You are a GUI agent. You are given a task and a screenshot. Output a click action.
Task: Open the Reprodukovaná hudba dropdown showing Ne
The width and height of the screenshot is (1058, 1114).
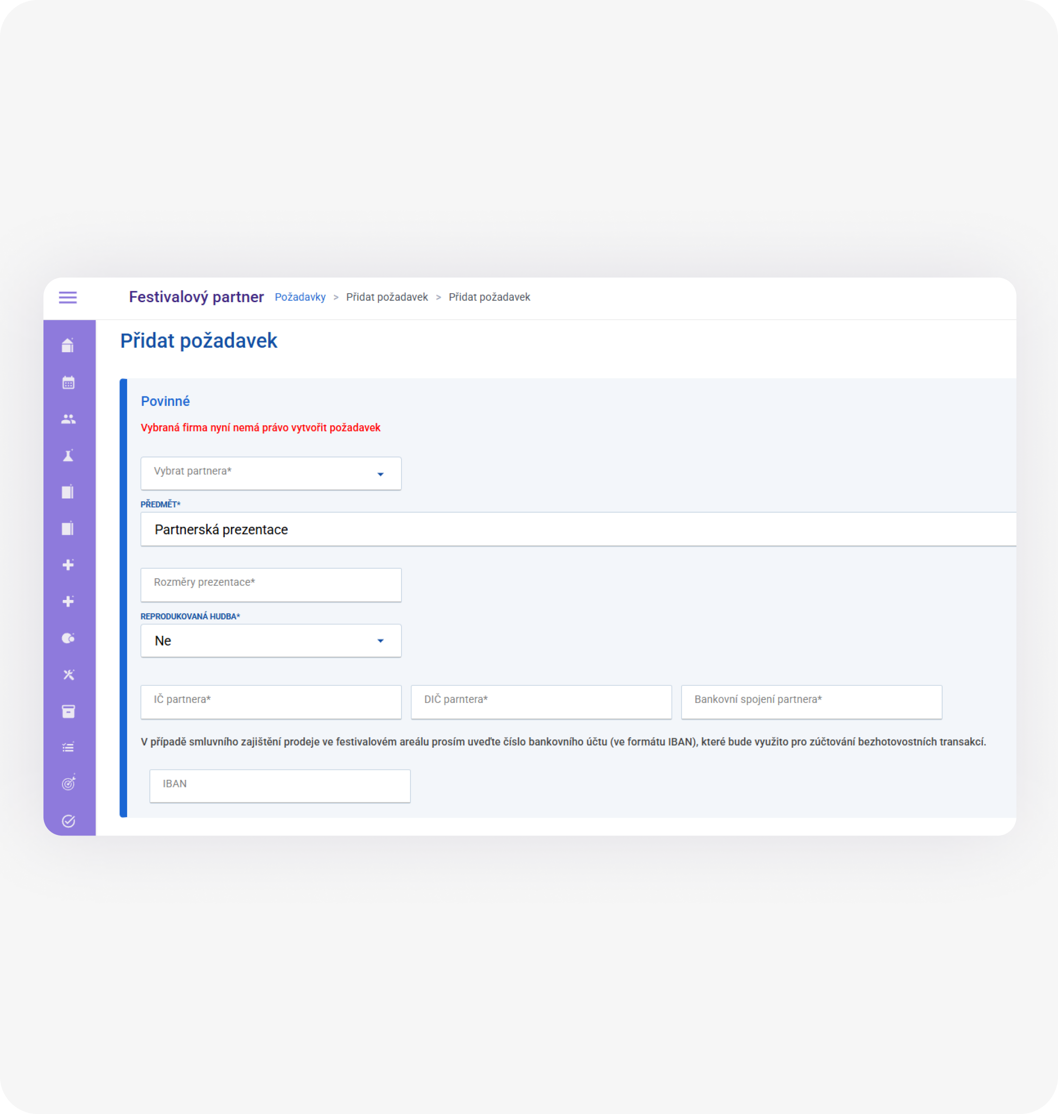(271, 641)
